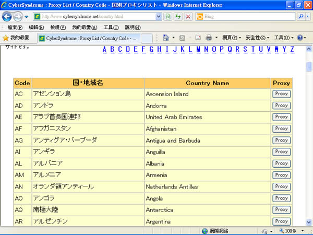Open the address bar dropdown arrow
313x235 pixels.
[159, 16]
